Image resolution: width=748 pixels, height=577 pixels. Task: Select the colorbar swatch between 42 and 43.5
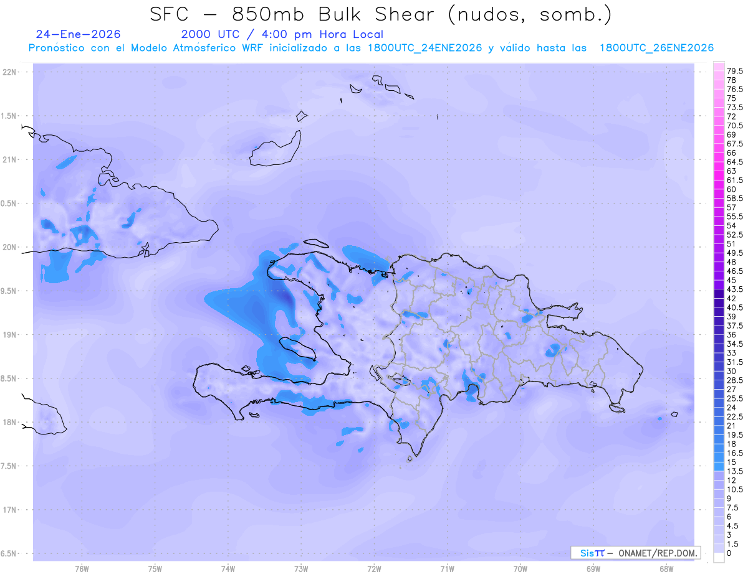click(718, 294)
